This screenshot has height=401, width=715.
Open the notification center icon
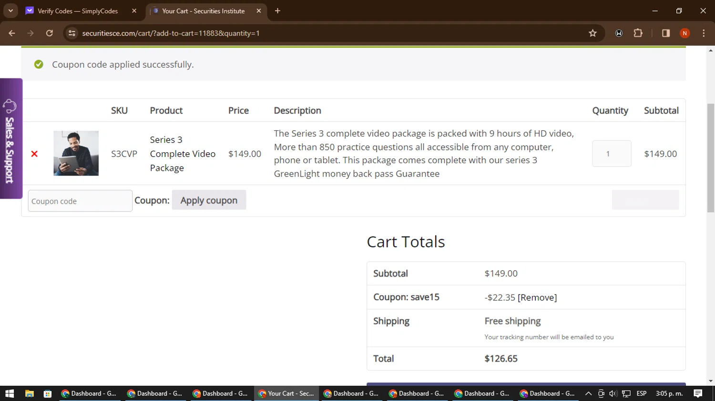tap(698, 393)
